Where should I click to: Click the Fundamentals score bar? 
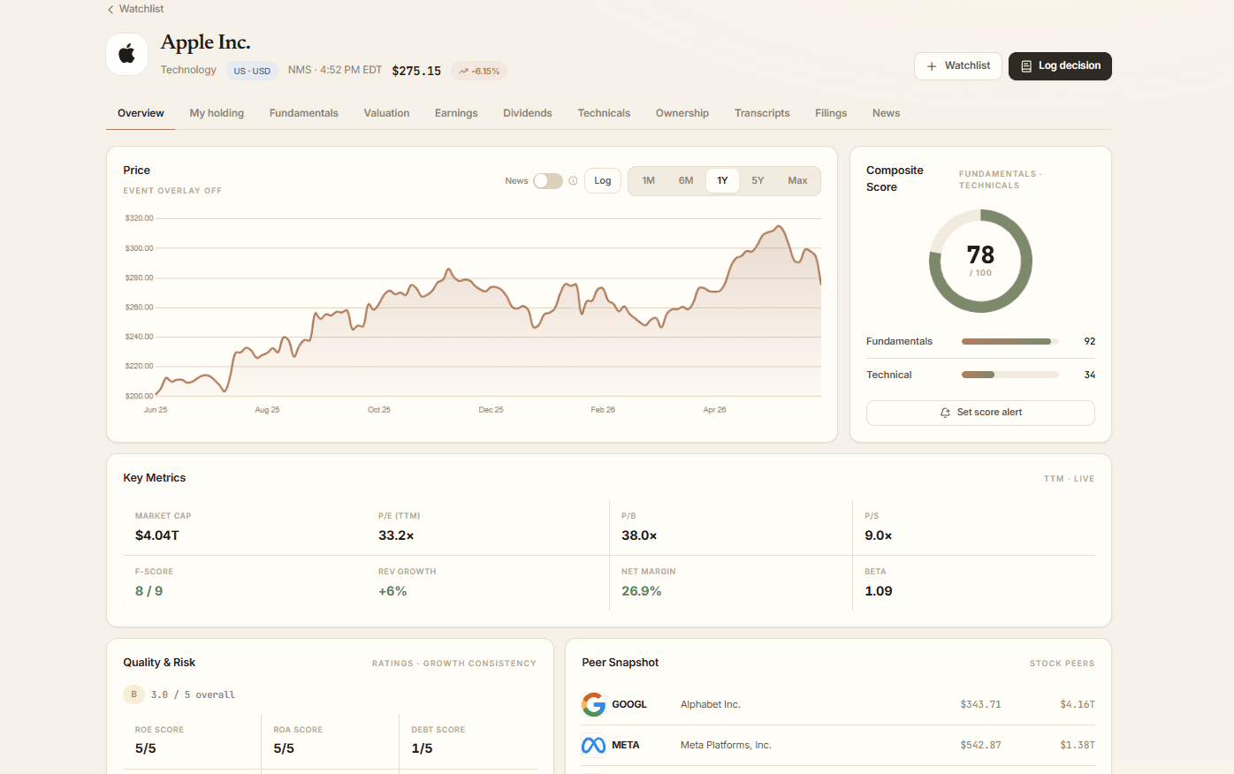(1010, 341)
